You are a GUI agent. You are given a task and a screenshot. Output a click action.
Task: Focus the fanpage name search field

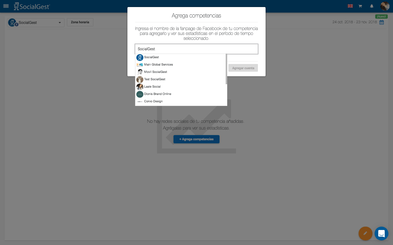[x=196, y=49]
